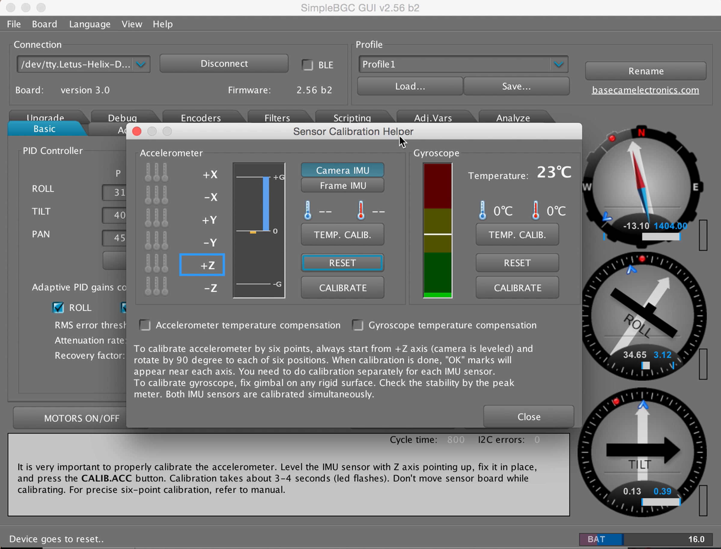Click the compass heading gauge with N marker
This screenshot has height=549, width=721.
(x=642, y=186)
